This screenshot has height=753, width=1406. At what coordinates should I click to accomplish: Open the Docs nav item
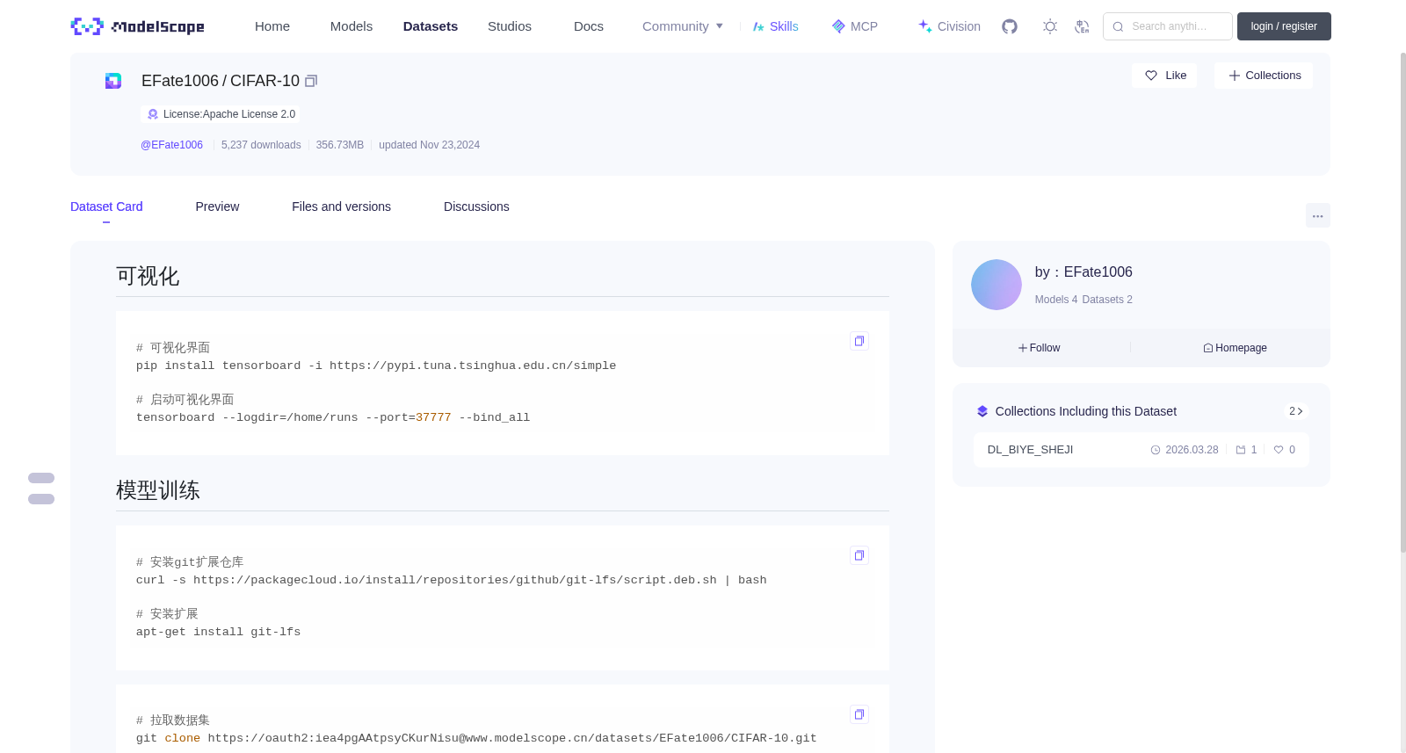589,26
